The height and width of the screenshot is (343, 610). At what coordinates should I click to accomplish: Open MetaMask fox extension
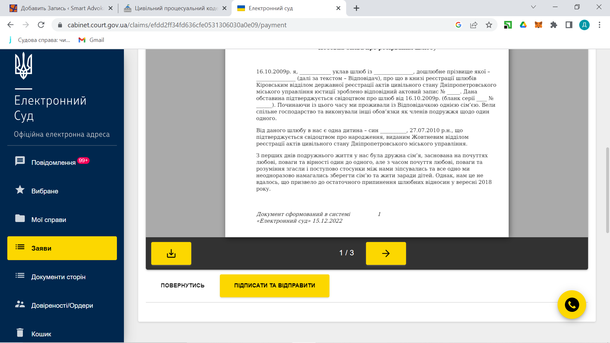[538, 25]
